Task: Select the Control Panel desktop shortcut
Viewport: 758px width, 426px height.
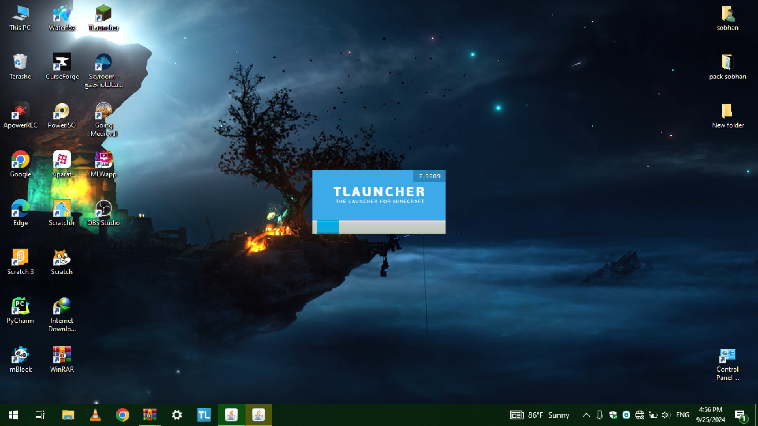Action: [728, 364]
